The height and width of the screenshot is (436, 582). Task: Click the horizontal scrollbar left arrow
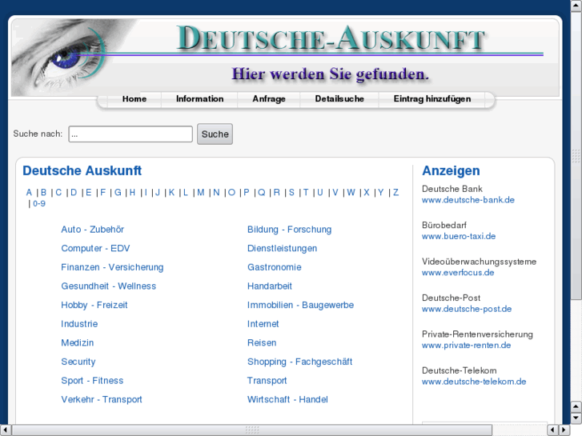(x=5, y=430)
